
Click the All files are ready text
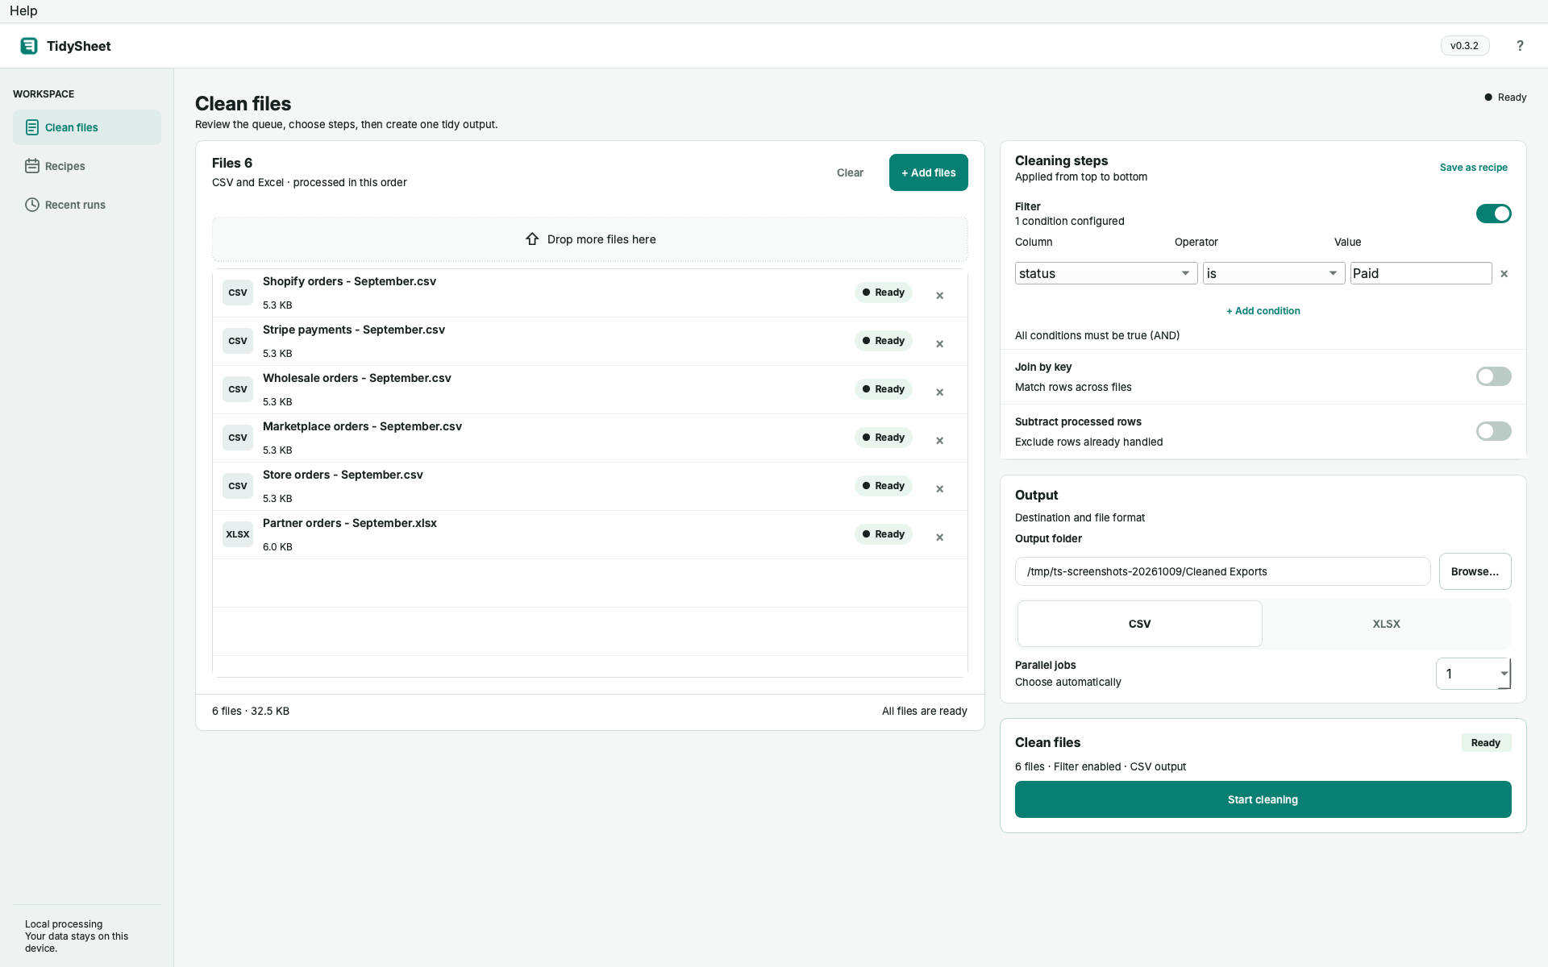click(924, 711)
